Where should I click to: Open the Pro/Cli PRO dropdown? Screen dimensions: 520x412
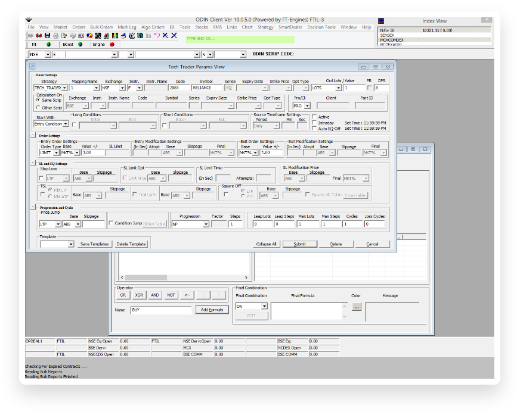point(308,105)
